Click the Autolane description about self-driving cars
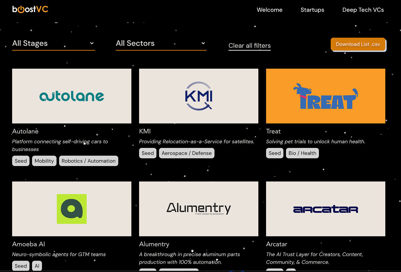 click(x=60, y=145)
